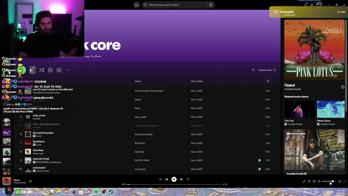348x196 pixels.
Task: Open Spotify from taskbar
Action: click(96, 192)
